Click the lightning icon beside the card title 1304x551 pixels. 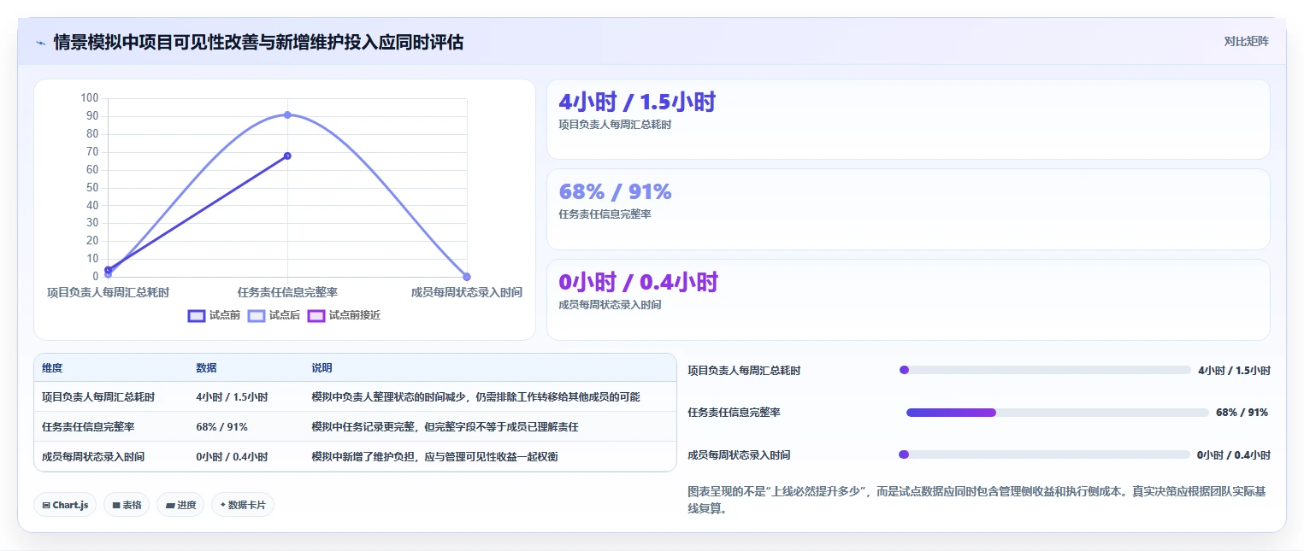pyautogui.click(x=40, y=43)
